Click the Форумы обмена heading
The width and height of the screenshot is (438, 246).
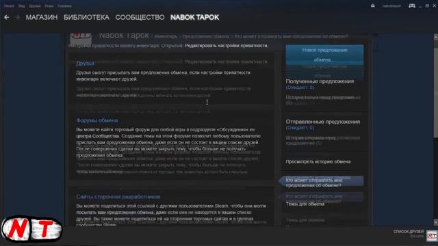(x=97, y=120)
